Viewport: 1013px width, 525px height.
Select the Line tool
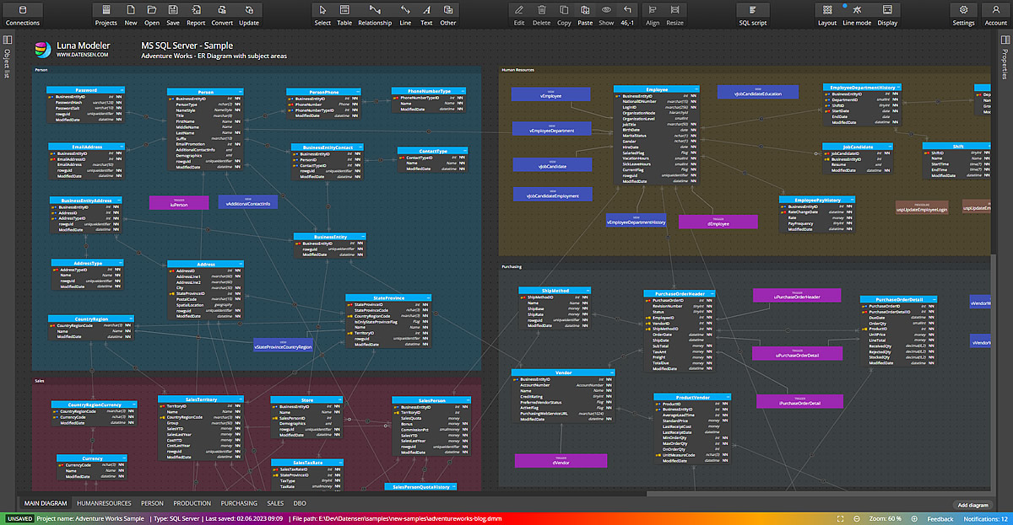point(404,14)
